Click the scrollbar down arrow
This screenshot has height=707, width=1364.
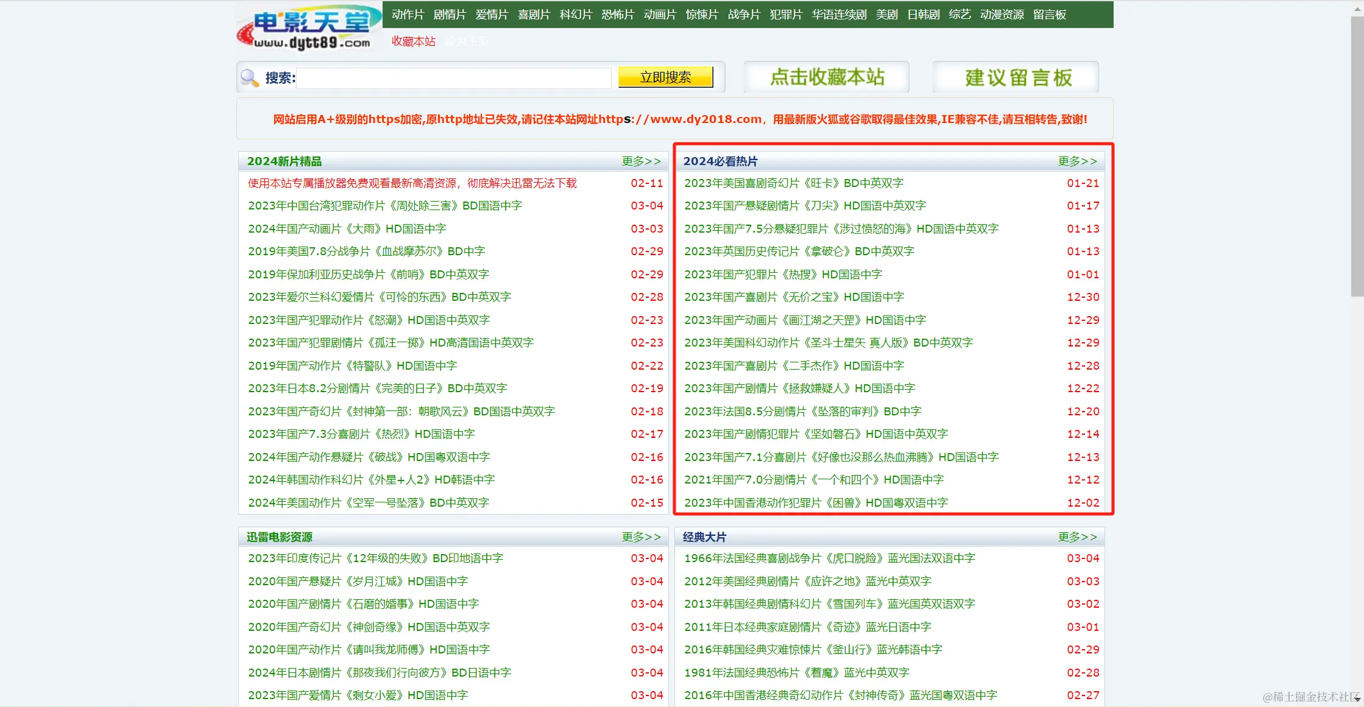coord(1357,699)
